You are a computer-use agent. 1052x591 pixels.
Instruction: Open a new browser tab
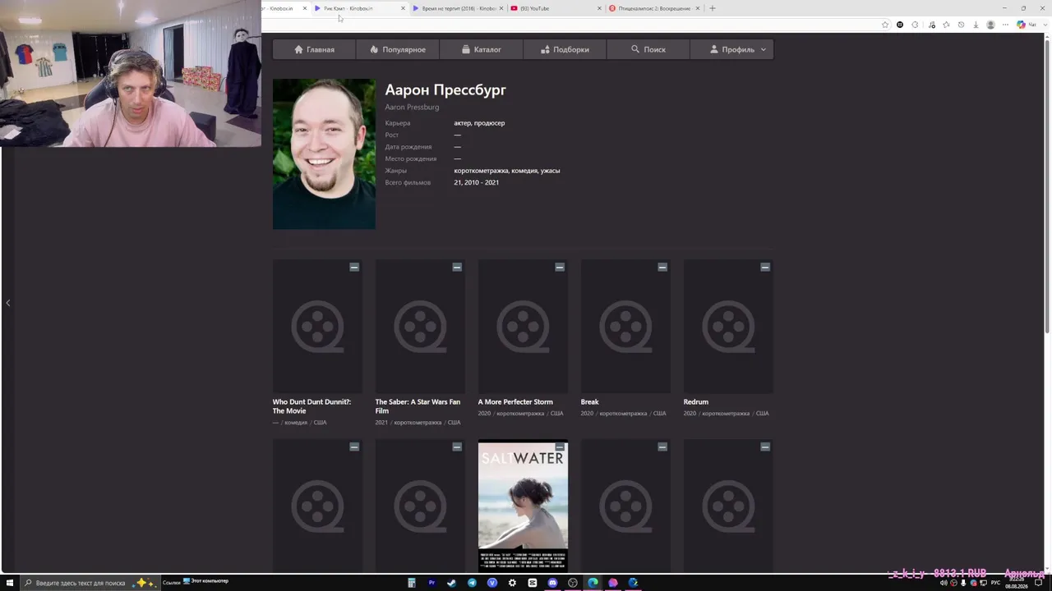click(713, 8)
